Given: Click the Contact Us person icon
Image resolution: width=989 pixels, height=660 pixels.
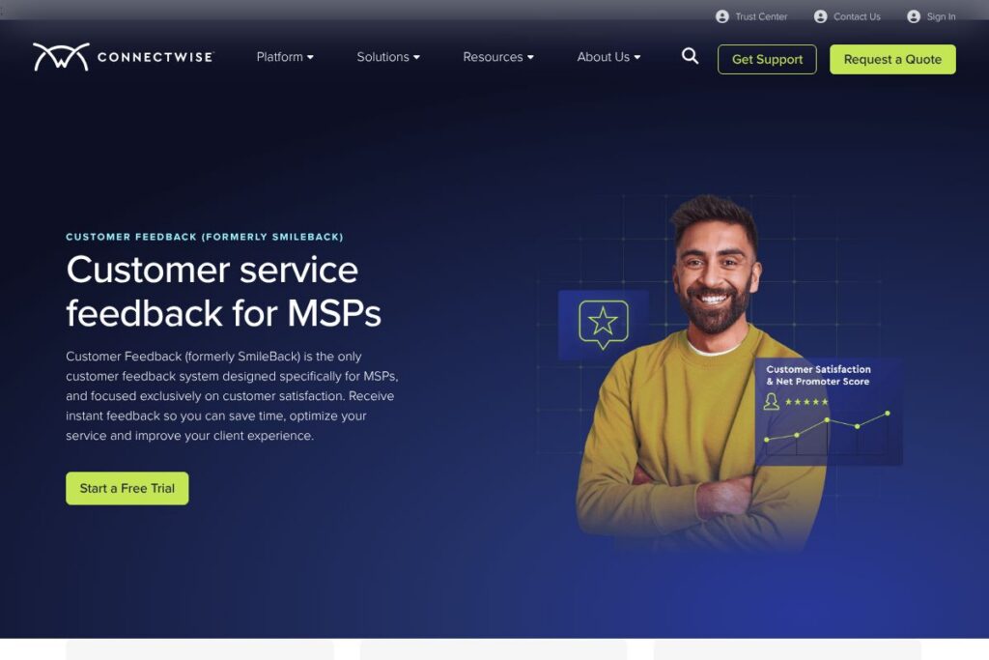Looking at the screenshot, I should [x=820, y=16].
